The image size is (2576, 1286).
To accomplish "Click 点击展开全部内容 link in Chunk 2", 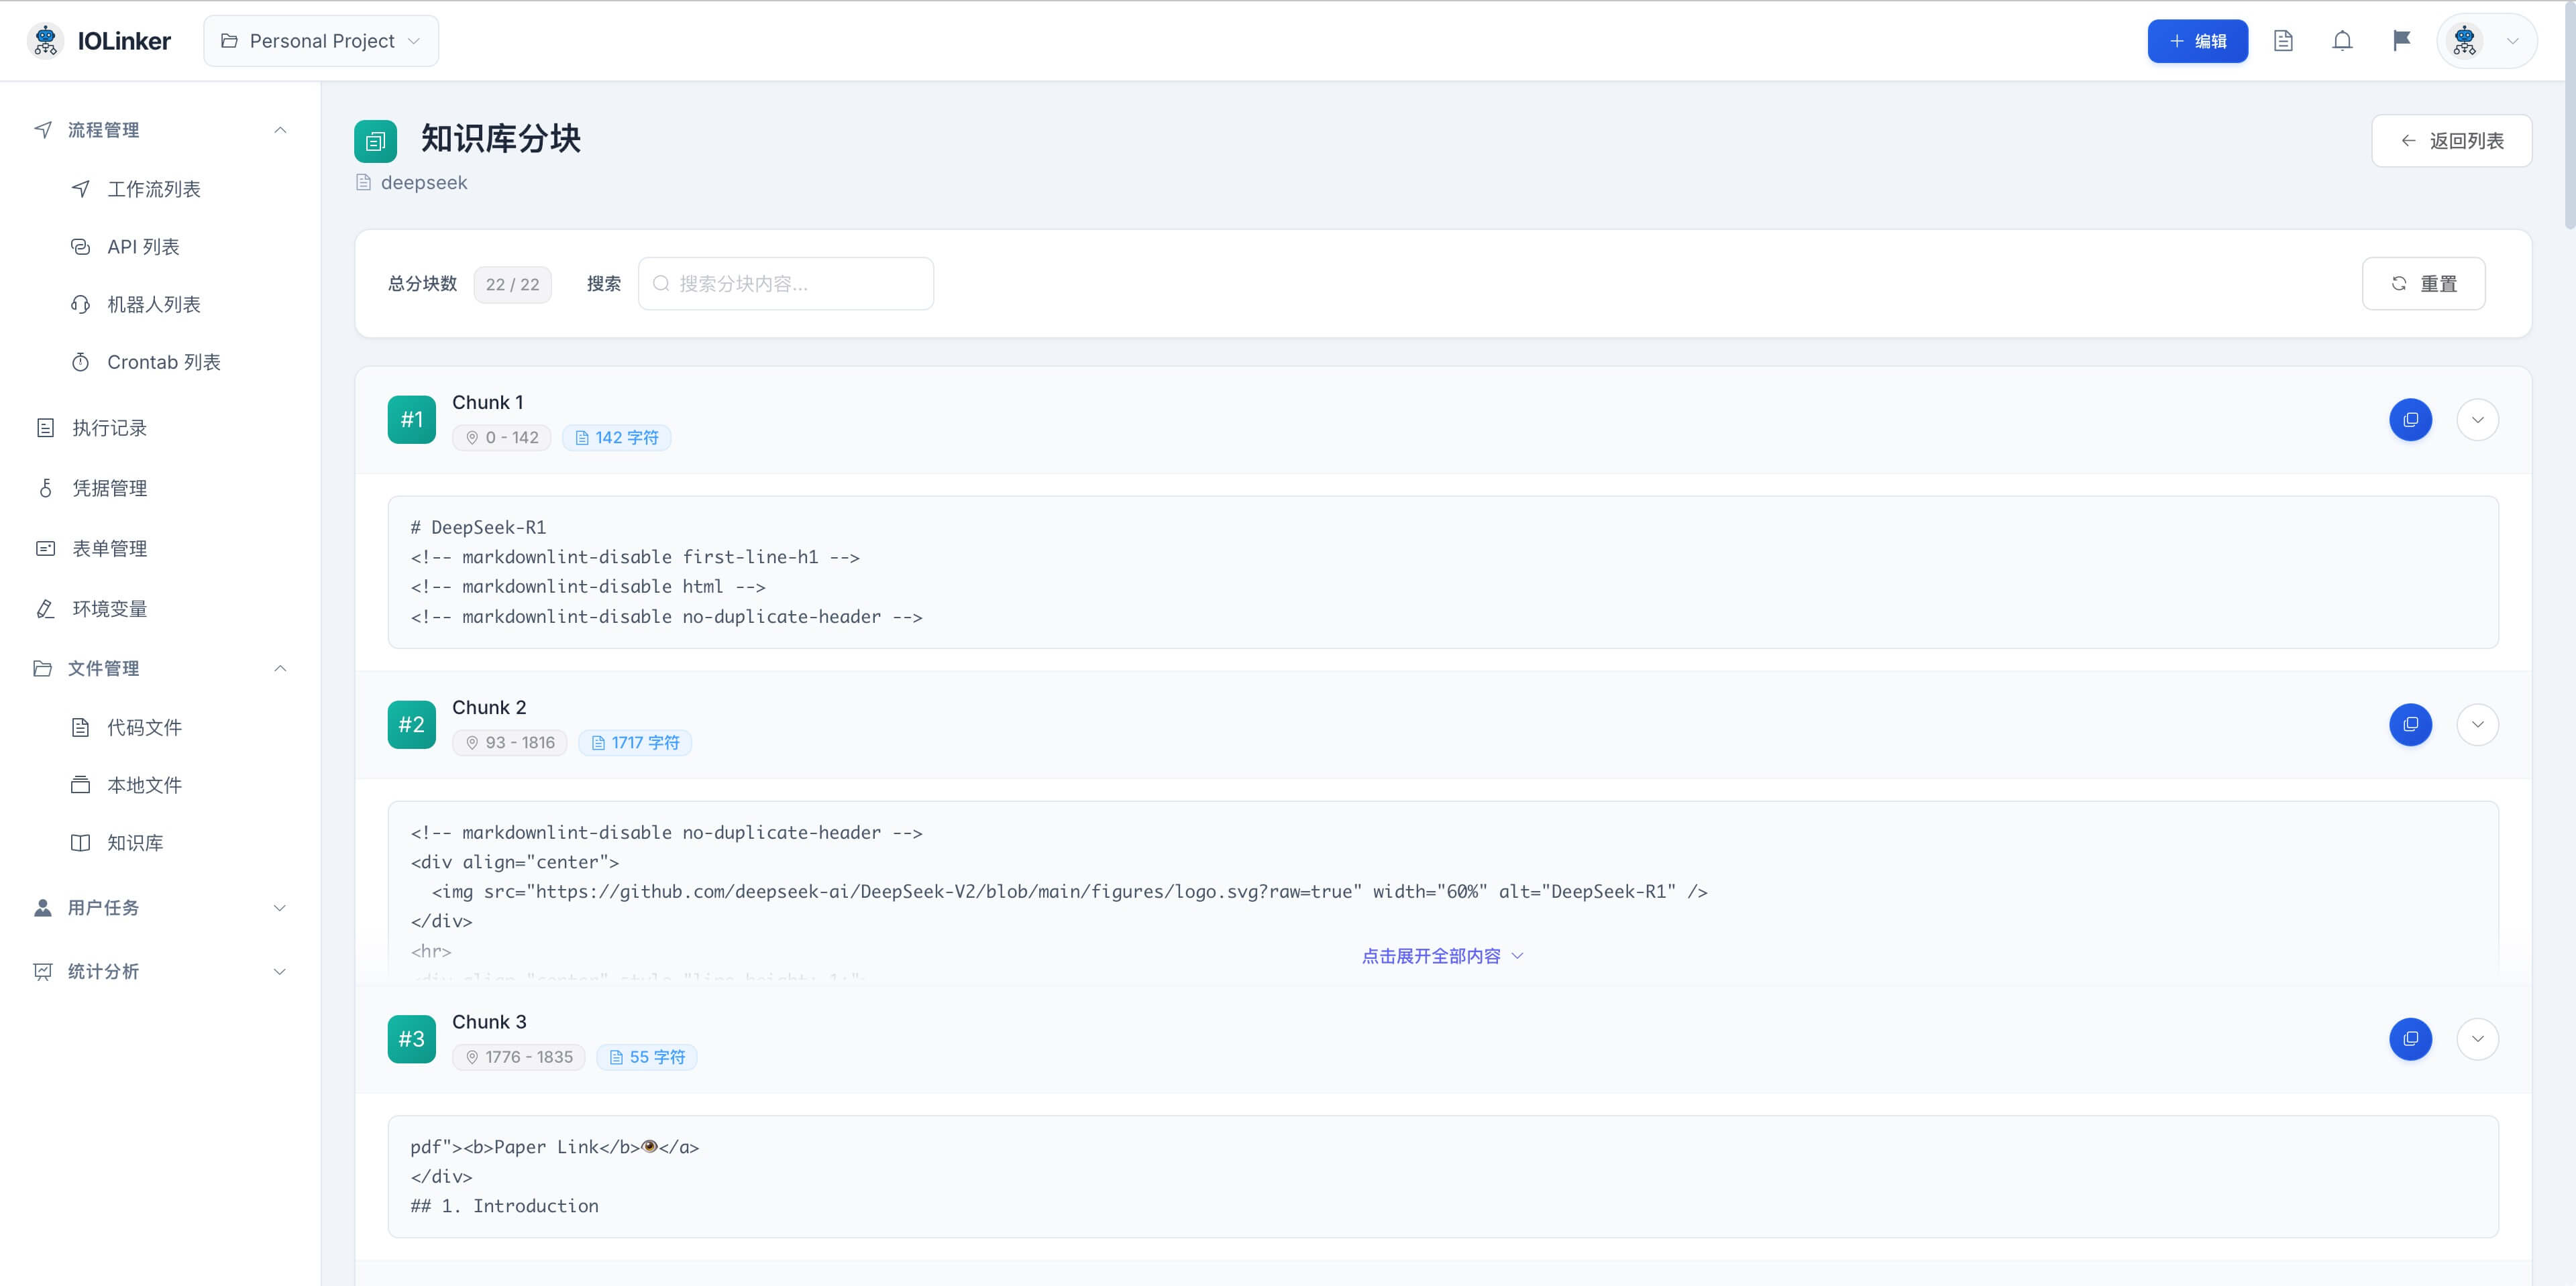I will pos(1440,955).
